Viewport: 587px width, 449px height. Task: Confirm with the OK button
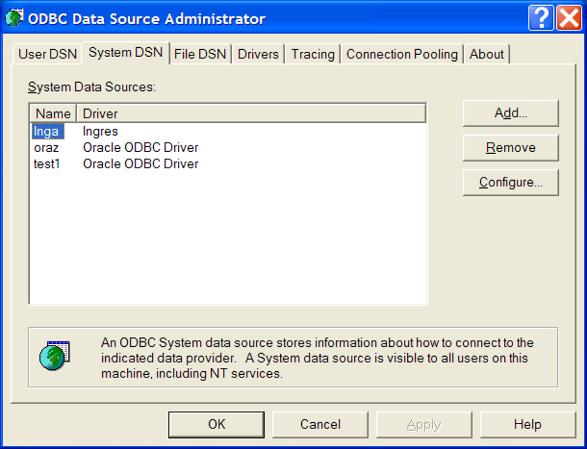point(217,424)
